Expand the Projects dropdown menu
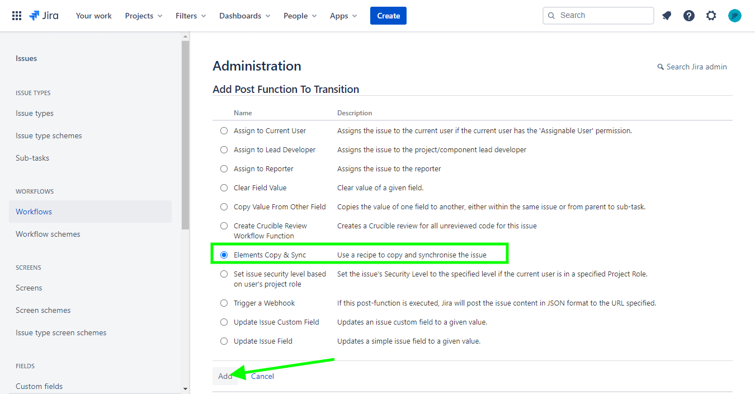 144,16
